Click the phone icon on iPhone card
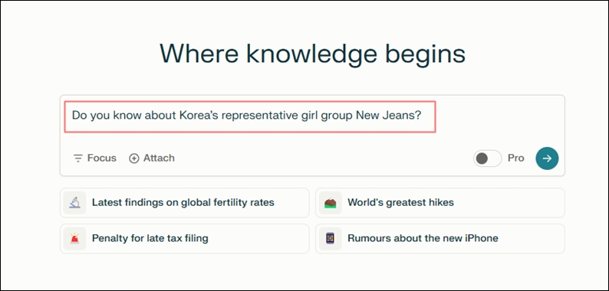The image size is (609, 291). click(x=330, y=238)
